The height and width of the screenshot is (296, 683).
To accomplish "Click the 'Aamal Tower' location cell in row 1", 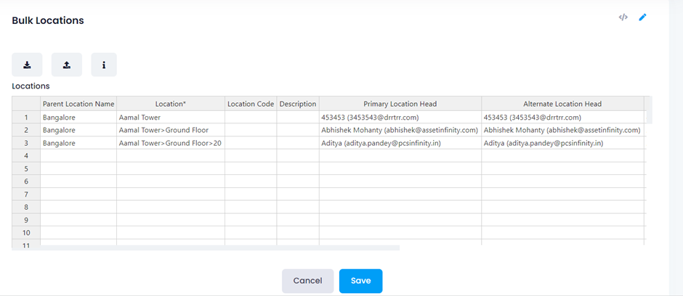I will tap(171, 118).
